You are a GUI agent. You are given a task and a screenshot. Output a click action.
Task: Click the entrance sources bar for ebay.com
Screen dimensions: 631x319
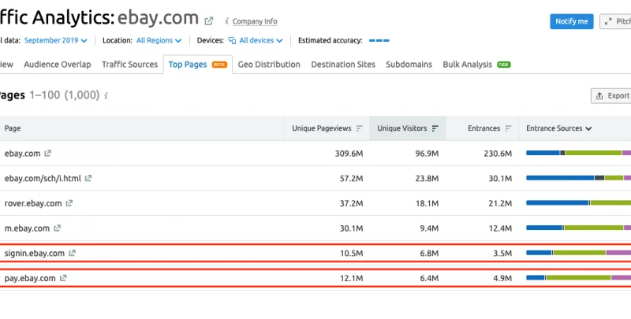[x=578, y=153]
